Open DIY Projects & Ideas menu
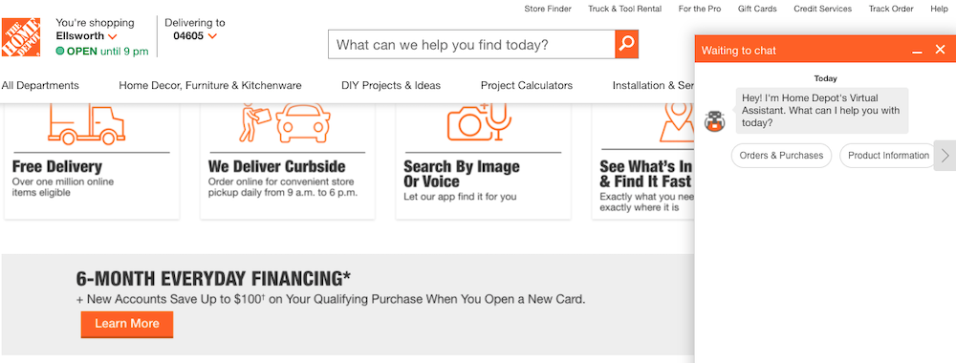 coord(391,85)
